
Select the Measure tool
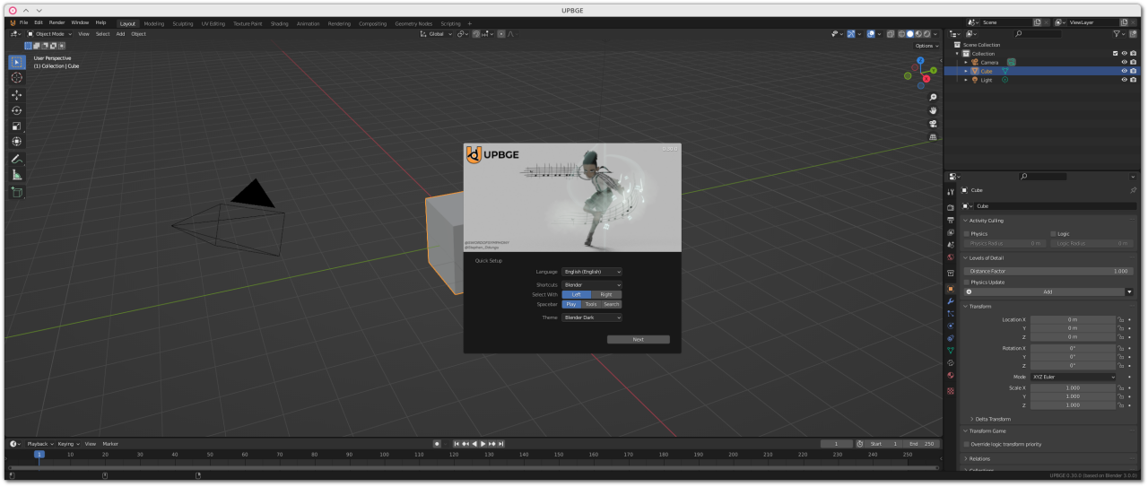(x=16, y=175)
